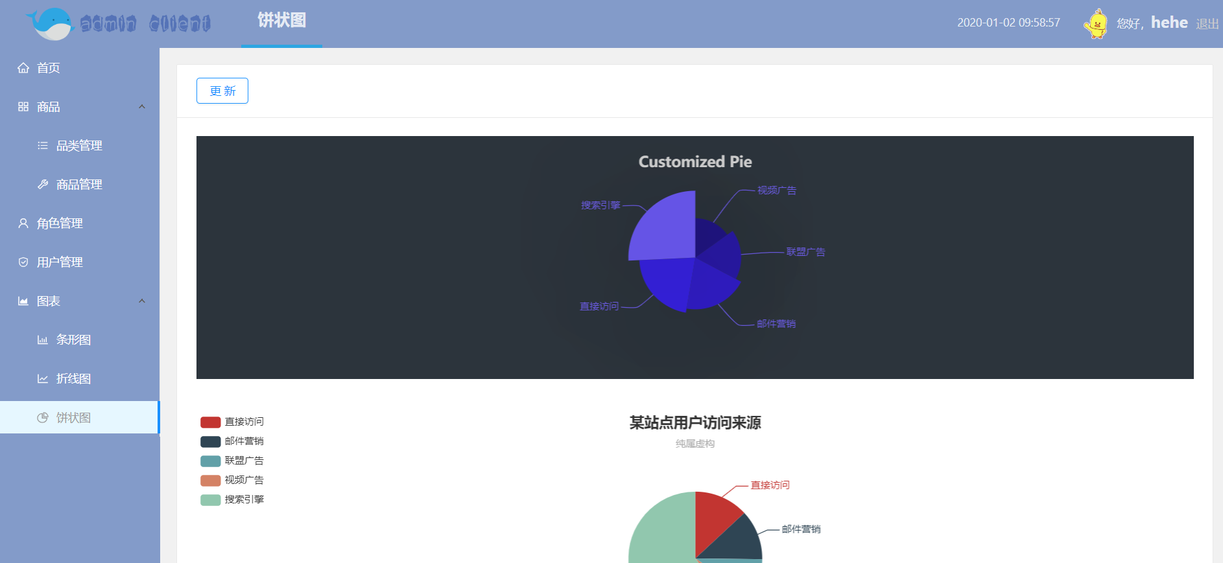
Task: Open 商品管理 in the sidebar
Action: 80,185
